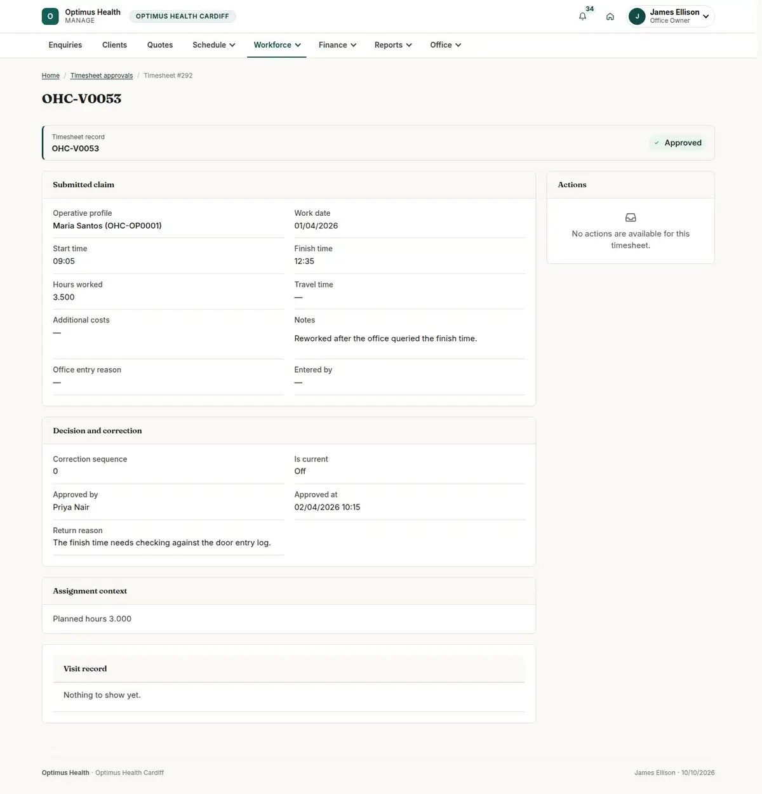Expand the Schedule dropdown menu
Image resolution: width=762 pixels, height=794 pixels.
tap(214, 45)
